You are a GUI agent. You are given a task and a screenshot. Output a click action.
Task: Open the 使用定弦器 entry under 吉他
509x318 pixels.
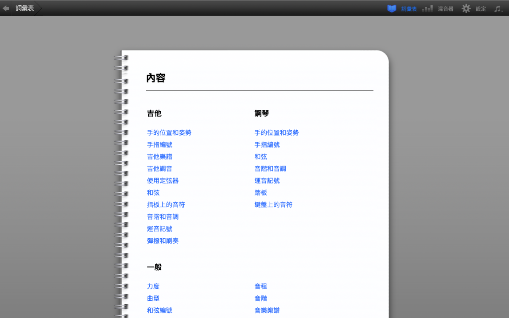pyautogui.click(x=163, y=181)
